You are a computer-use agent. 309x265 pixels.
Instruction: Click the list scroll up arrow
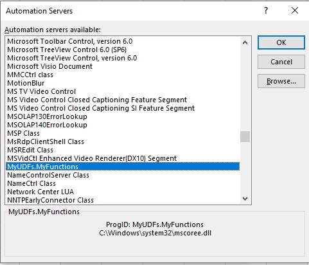coord(245,42)
